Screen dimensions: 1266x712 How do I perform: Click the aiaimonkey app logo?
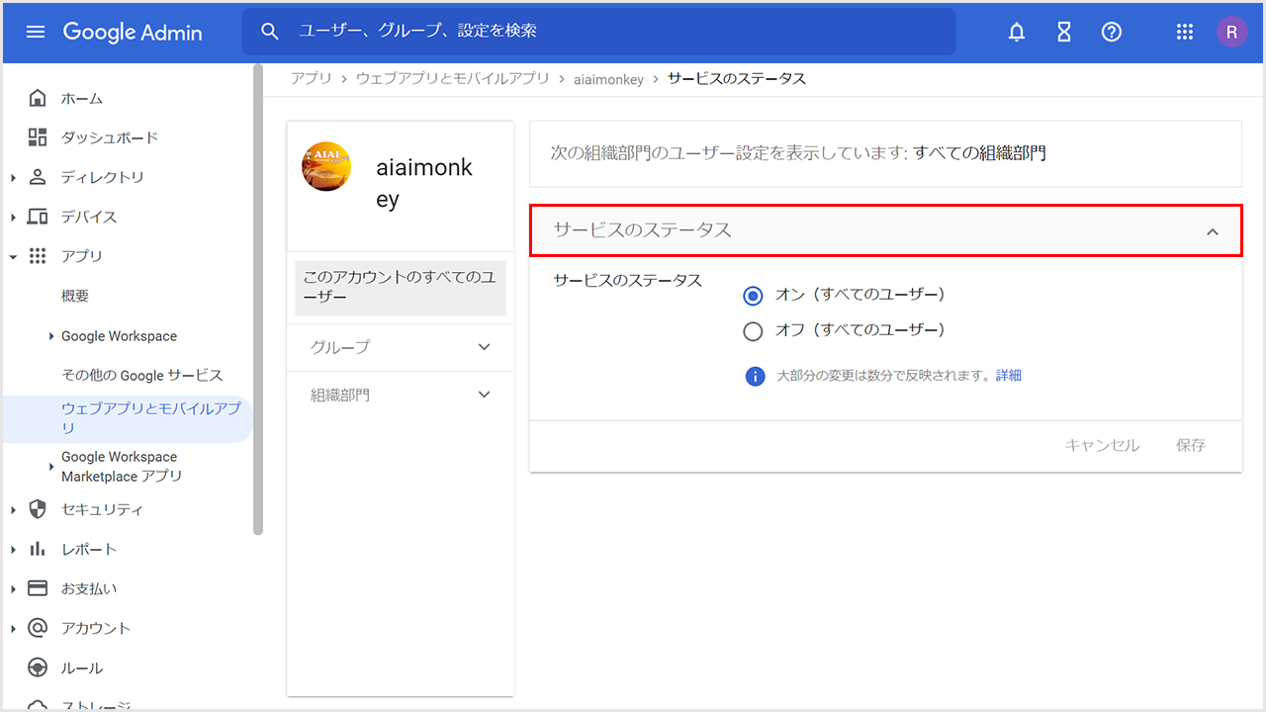pos(326,167)
